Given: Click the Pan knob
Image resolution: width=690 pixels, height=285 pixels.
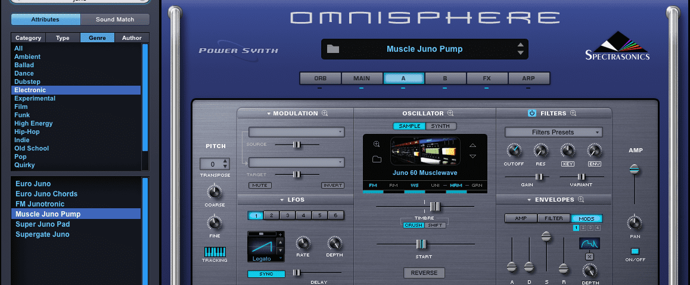Looking at the screenshot, I should point(635,223).
